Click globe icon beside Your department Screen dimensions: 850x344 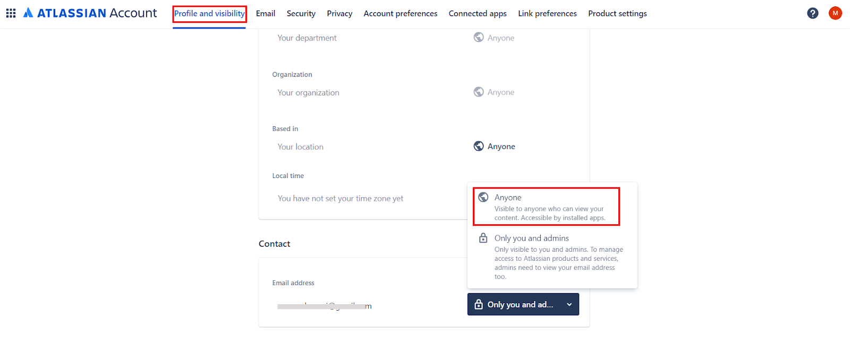[x=479, y=38]
